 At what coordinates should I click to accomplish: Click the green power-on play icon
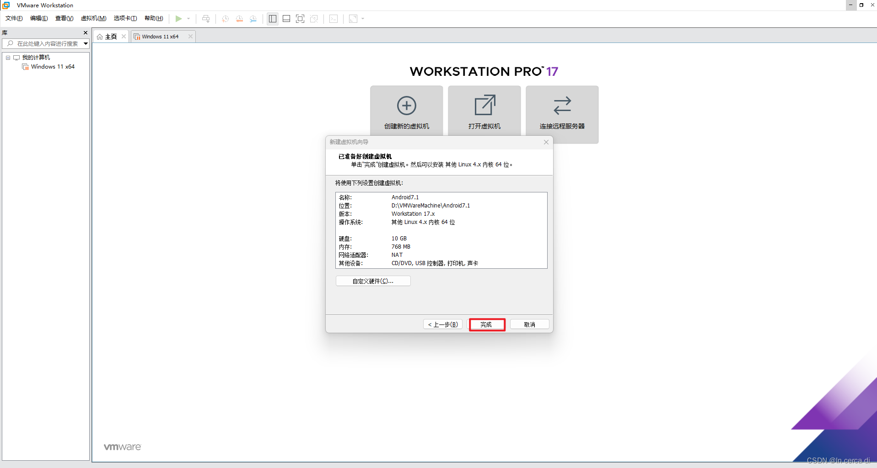(178, 19)
